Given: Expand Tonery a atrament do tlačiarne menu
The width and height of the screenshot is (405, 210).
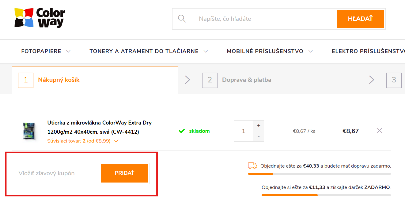Looking at the screenshot, I should [x=149, y=51].
